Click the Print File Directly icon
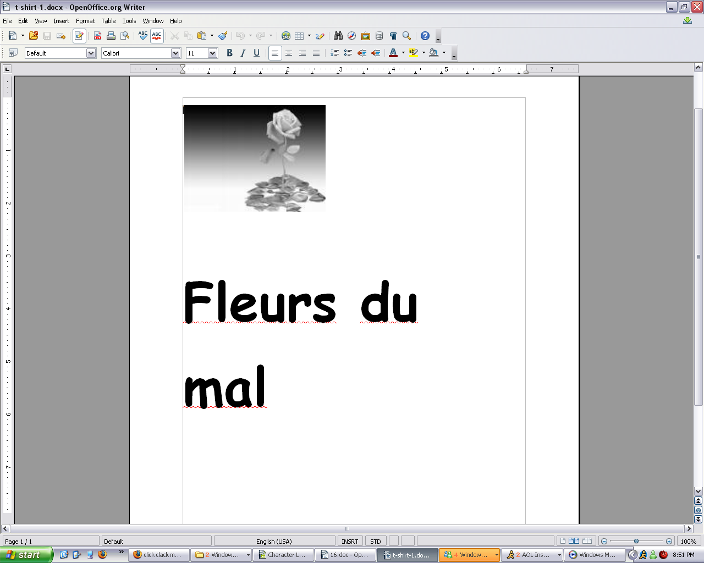Image resolution: width=704 pixels, height=563 pixels. pyautogui.click(x=111, y=36)
